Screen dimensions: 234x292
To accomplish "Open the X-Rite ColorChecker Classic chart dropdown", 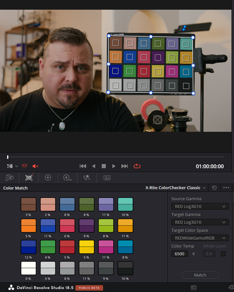I will click(x=175, y=188).
